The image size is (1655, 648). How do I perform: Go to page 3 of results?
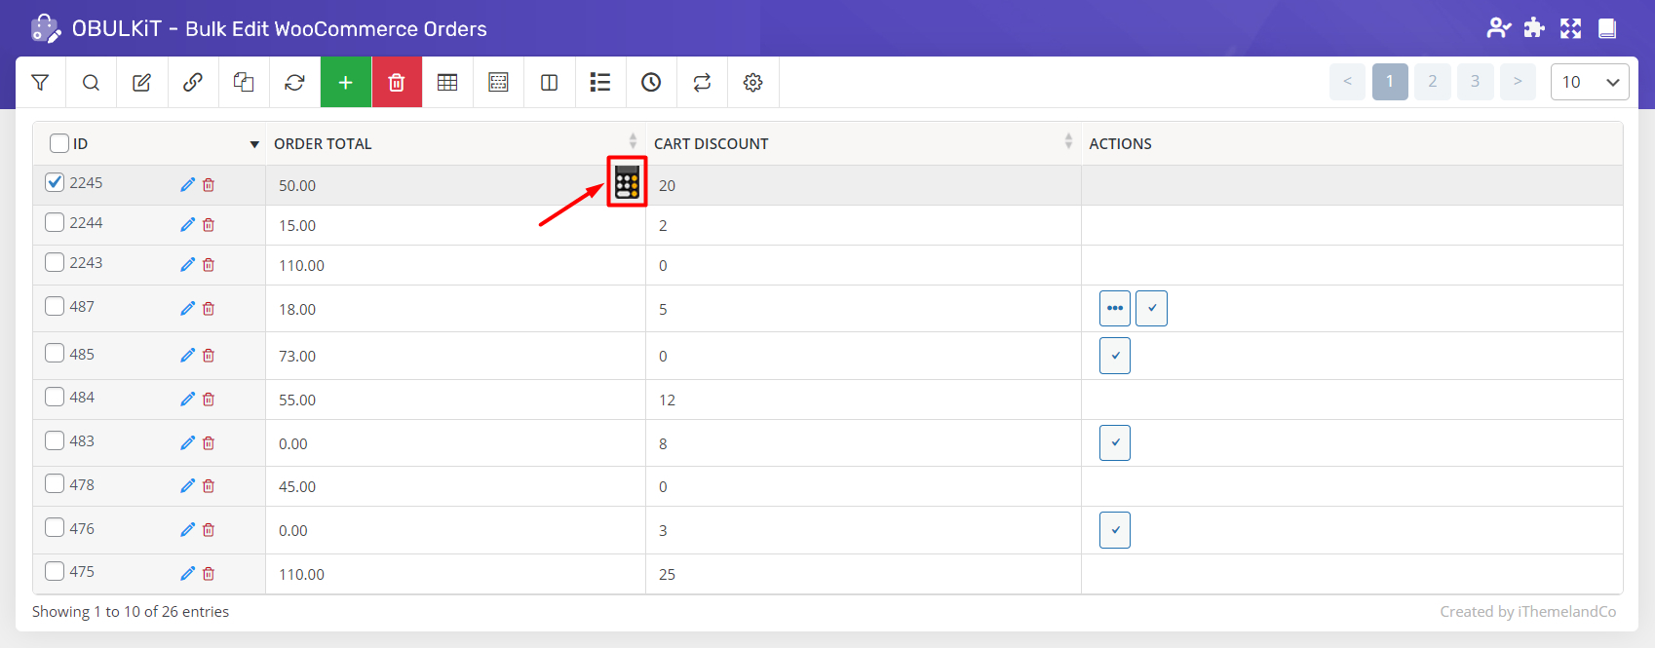click(x=1475, y=82)
